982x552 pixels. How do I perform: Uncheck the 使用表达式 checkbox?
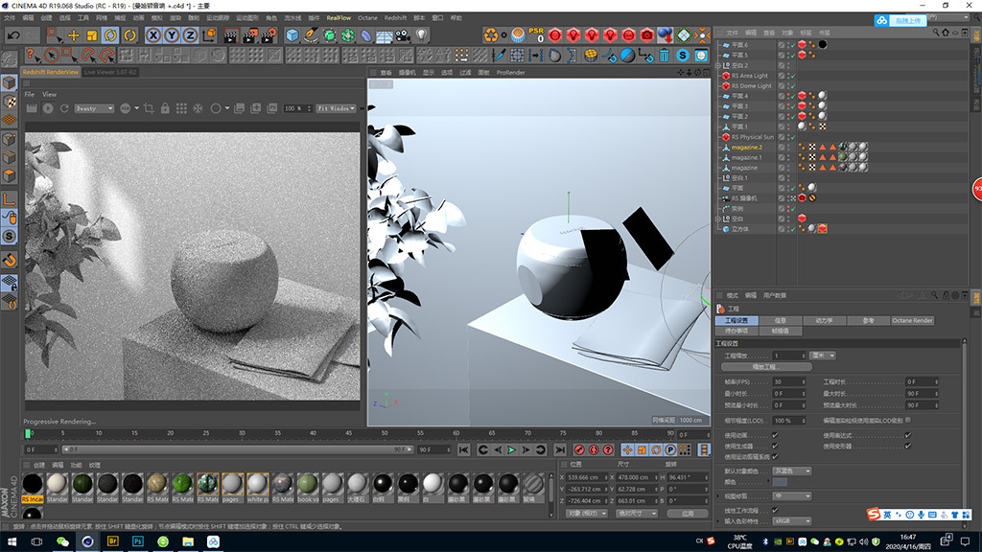[907, 435]
